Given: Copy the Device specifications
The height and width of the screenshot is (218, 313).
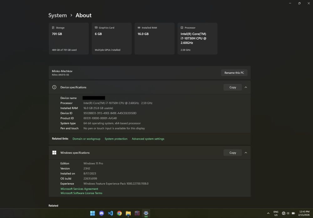Looking at the screenshot, I should coord(233,87).
